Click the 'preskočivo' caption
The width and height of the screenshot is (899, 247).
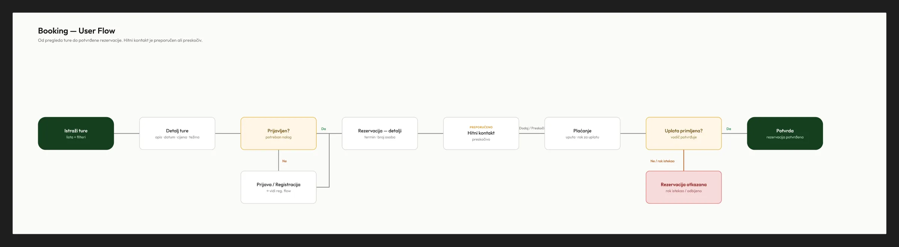pyautogui.click(x=481, y=140)
